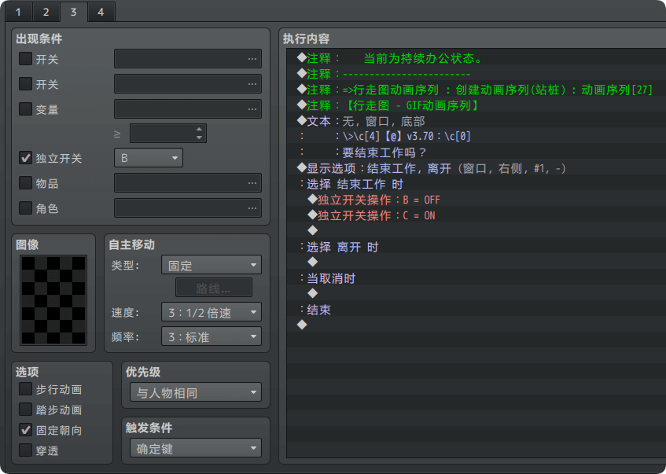Click the 路线... button
This screenshot has width=666, height=474.
click(x=214, y=288)
